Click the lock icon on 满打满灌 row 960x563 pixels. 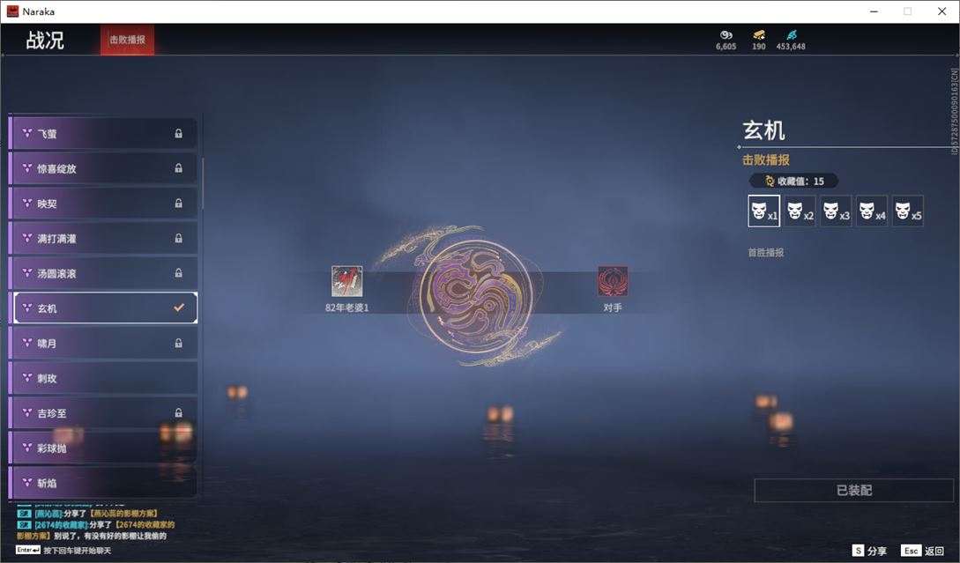pyautogui.click(x=178, y=238)
